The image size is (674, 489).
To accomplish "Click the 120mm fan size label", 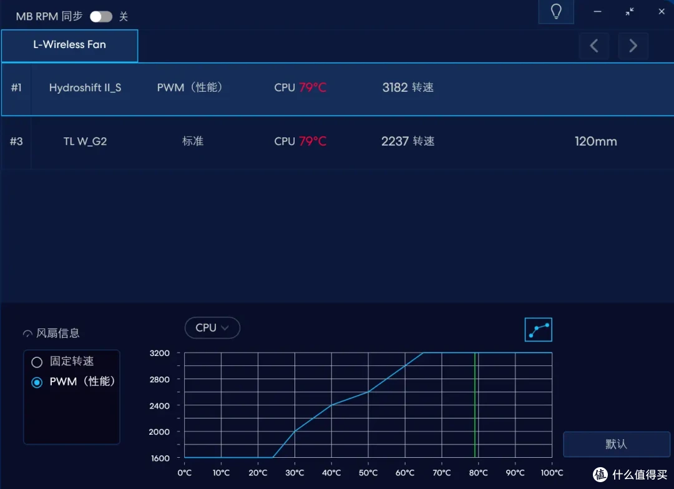I will coord(596,141).
